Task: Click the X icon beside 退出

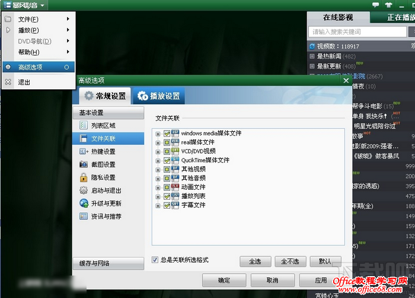Action: (x=8, y=82)
